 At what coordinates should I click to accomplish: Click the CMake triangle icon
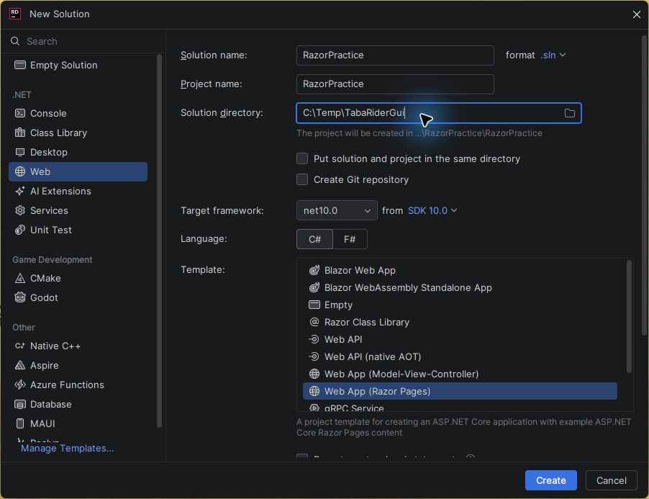[x=20, y=278]
